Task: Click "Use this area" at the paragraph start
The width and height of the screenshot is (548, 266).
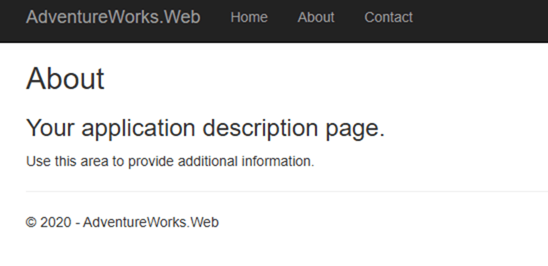Action: coord(67,161)
